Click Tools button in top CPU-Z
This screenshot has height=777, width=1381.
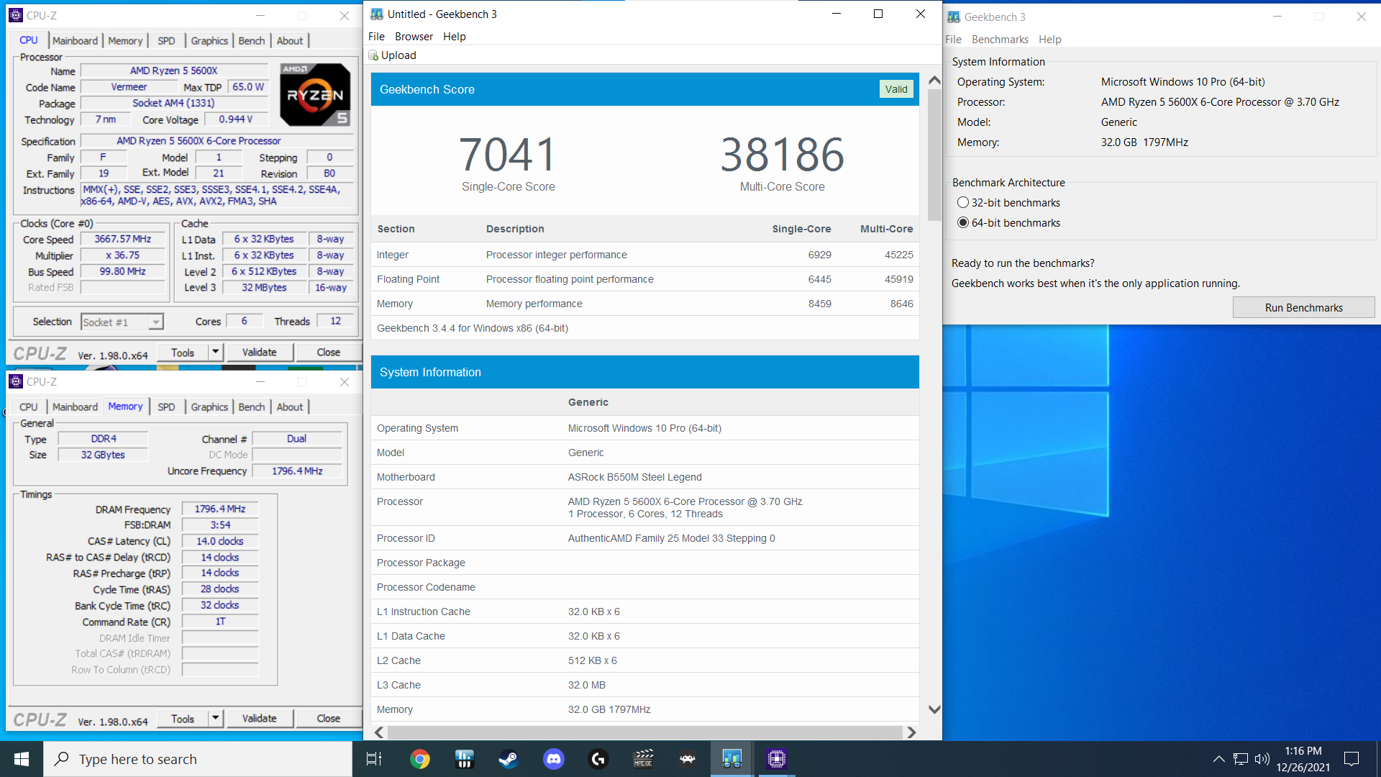pos(183,353)
